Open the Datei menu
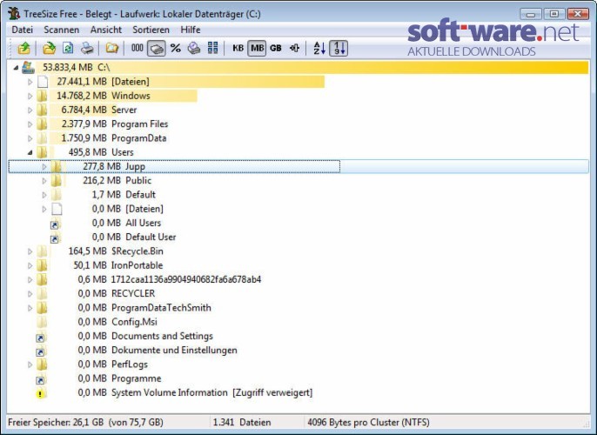The width and height of the screenshot is (597, 435). tap(22, 30)
